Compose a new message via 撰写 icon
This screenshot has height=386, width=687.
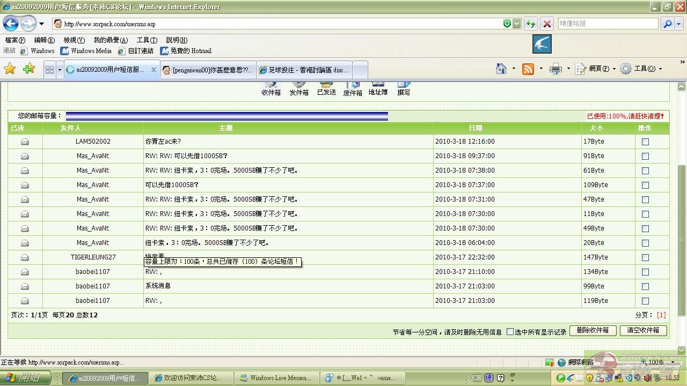coord(403,87)
